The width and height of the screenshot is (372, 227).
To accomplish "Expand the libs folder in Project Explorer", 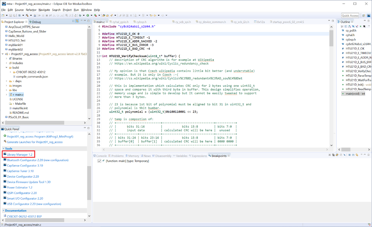I will coord(6,90).
